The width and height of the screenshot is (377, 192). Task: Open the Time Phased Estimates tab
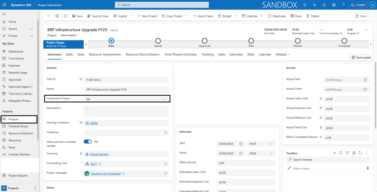click(x=180, y=54)
